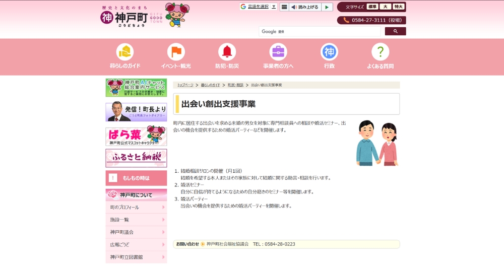Click the couple illustration image
Screen dimensions: 504x272
[x=377, y=143]
